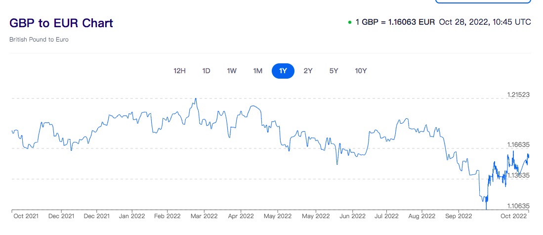Select the 5Y time range
The height and width of the screenshot is (235, 543).
334,71
